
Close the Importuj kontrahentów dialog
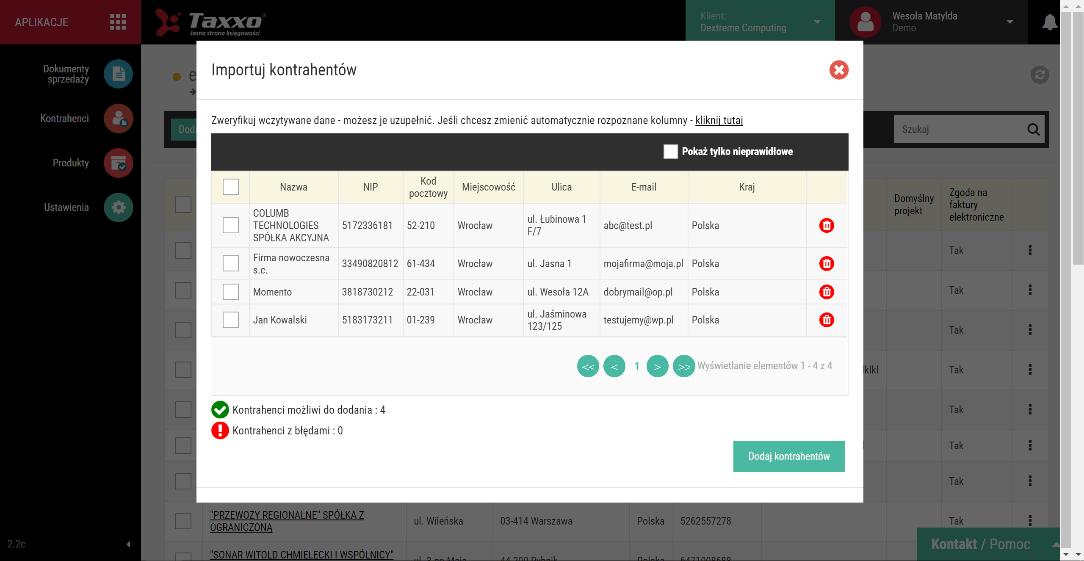[838, 70]
